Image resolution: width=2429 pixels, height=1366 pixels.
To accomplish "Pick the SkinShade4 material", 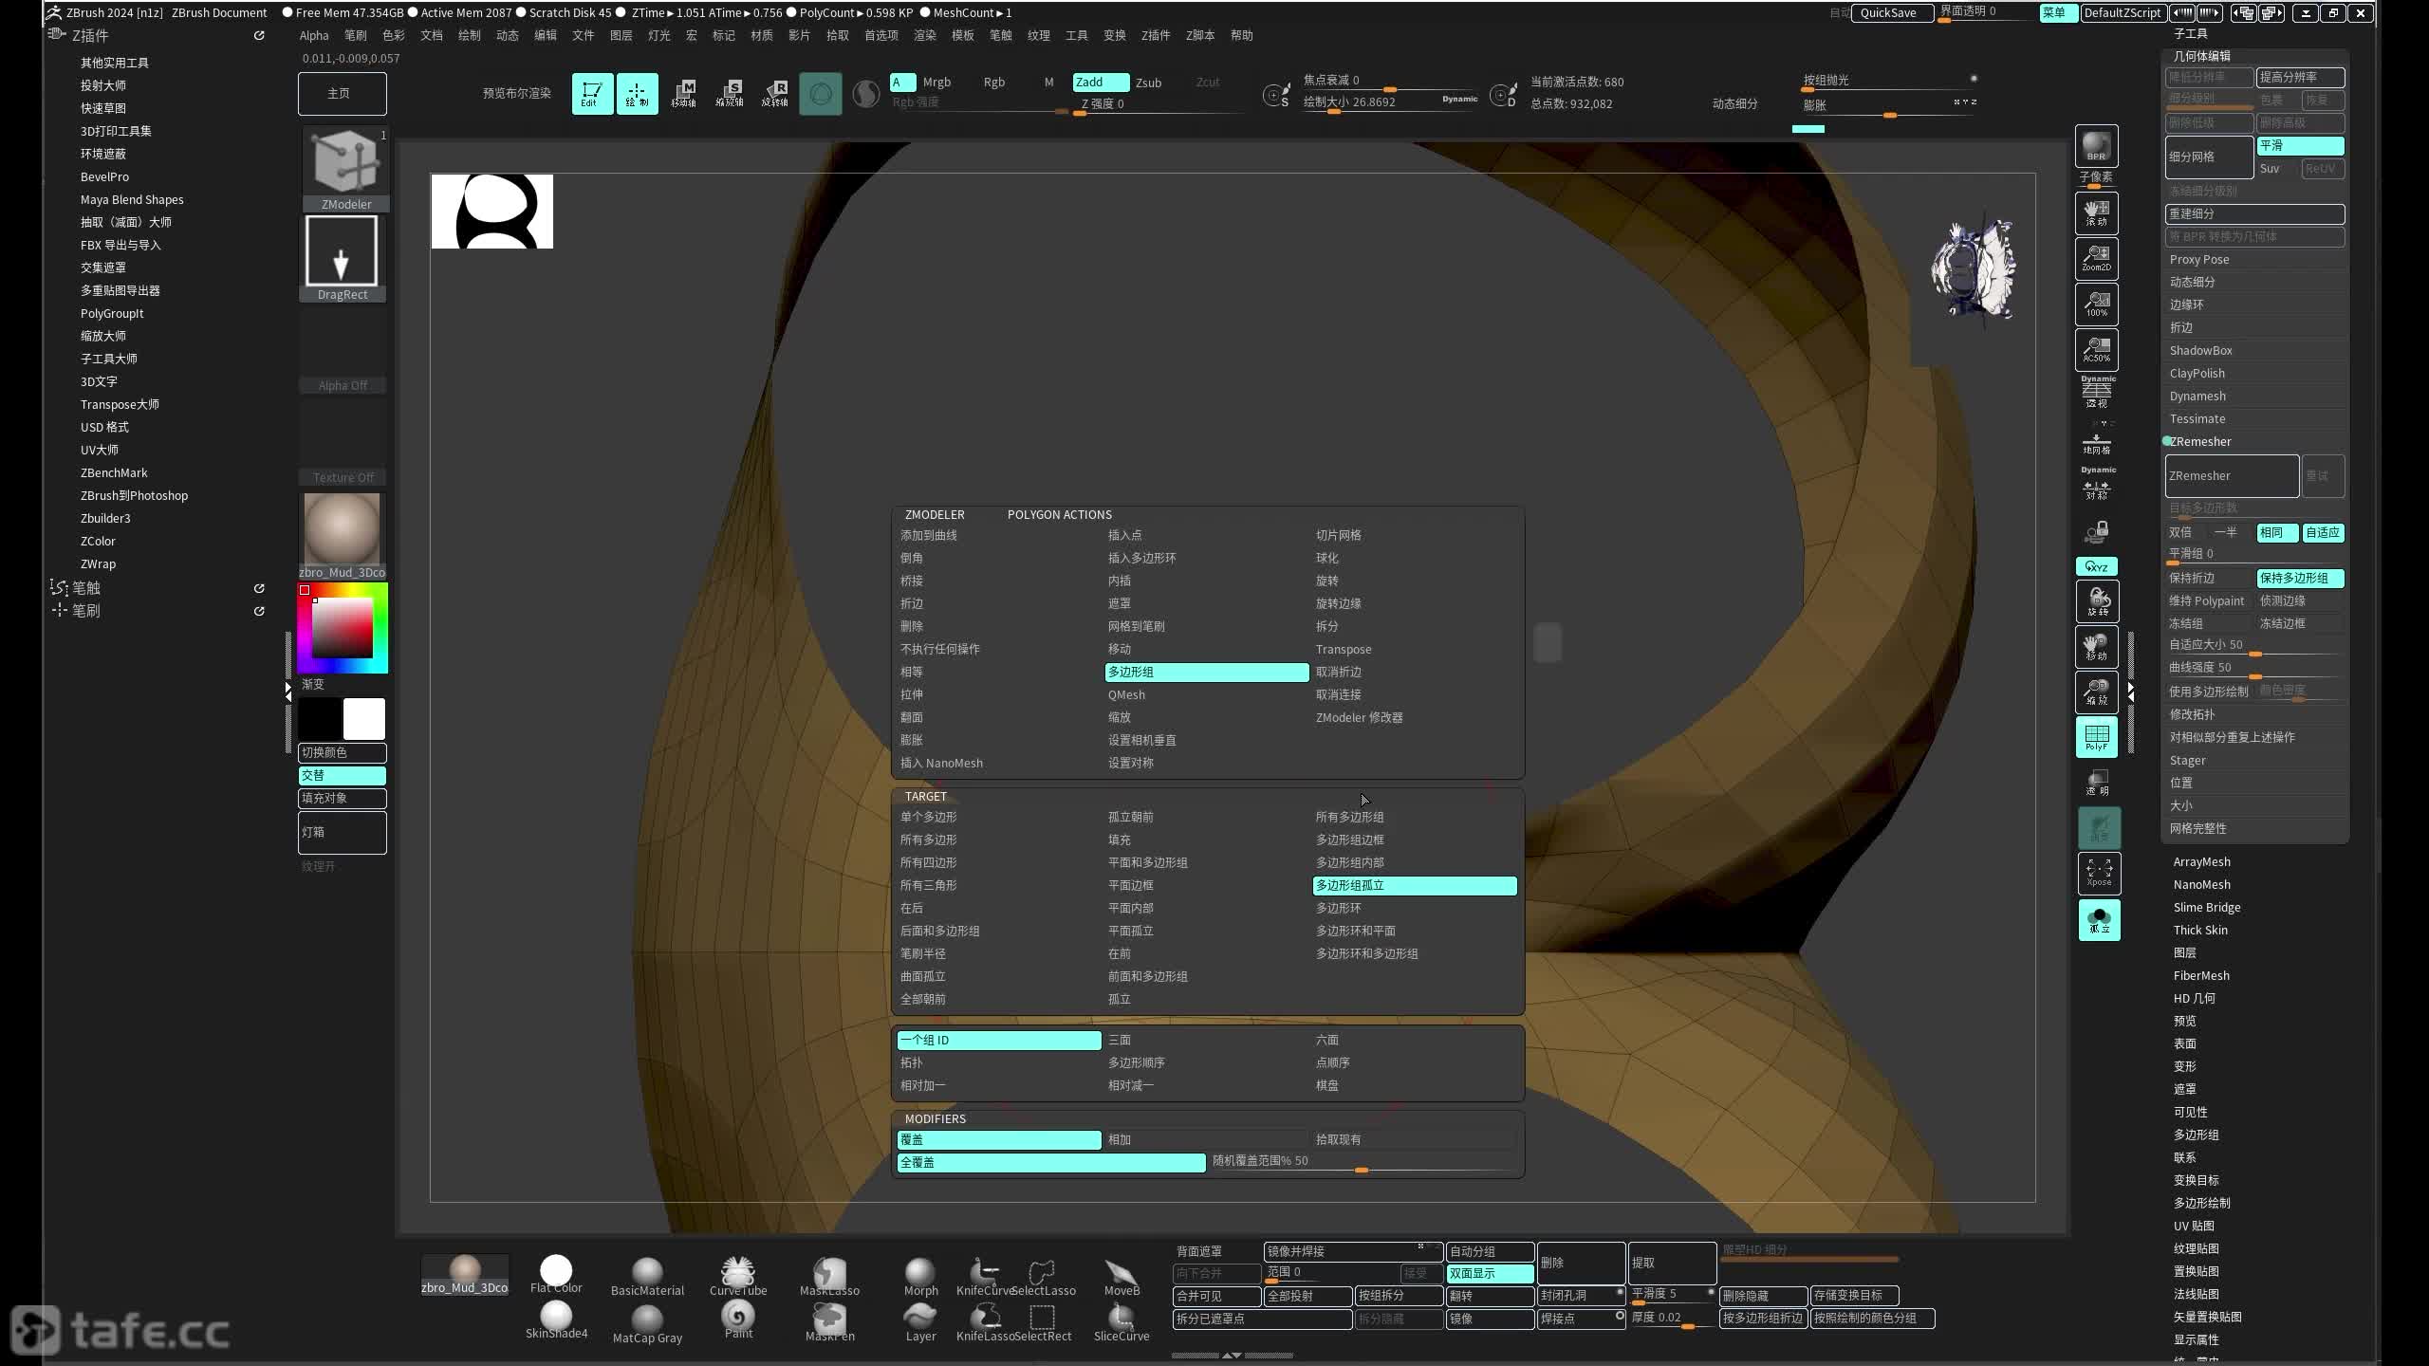I will coord(556,1320).
